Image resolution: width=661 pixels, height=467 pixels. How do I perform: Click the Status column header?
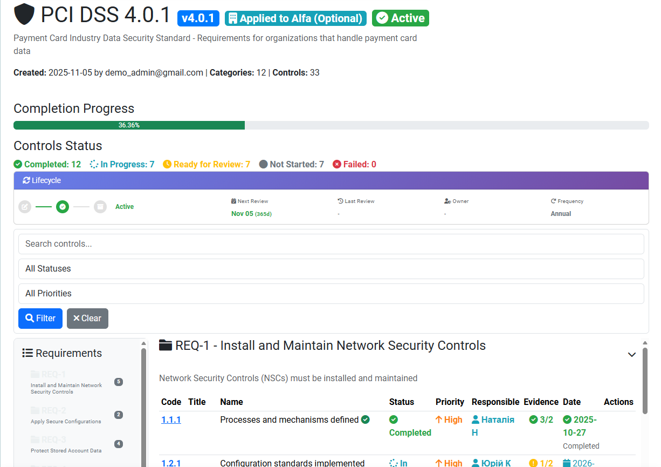click(402, 402)
